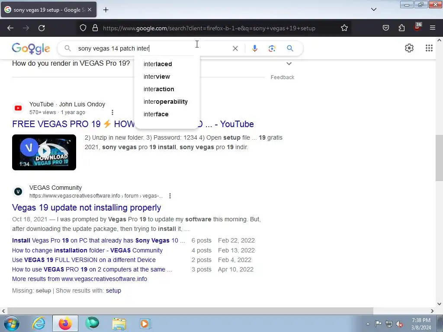Click the Feedback link
The width and height of the screenshot is (443, 332).
point(282,77)
